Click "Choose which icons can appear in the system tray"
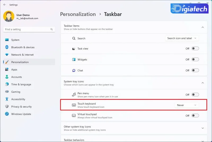 pyautogui.click(x=89, y=85)
